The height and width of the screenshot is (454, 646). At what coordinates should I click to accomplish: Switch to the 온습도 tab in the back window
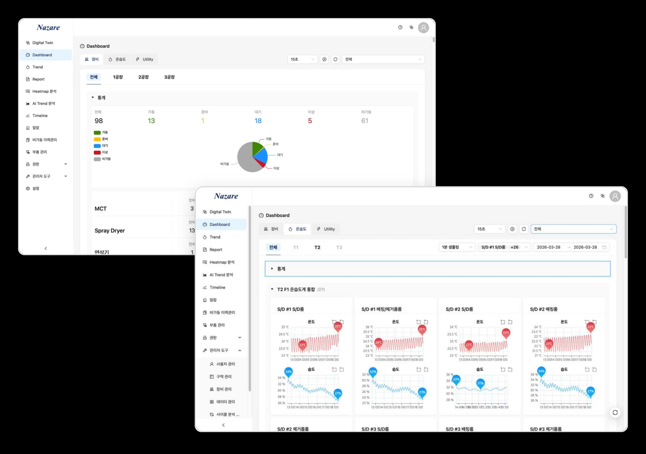(x=117, y=59)
